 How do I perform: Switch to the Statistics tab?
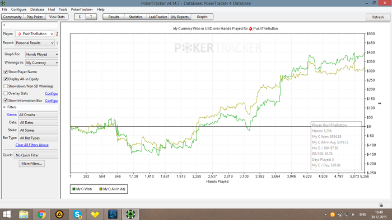[x=136, y=17]
